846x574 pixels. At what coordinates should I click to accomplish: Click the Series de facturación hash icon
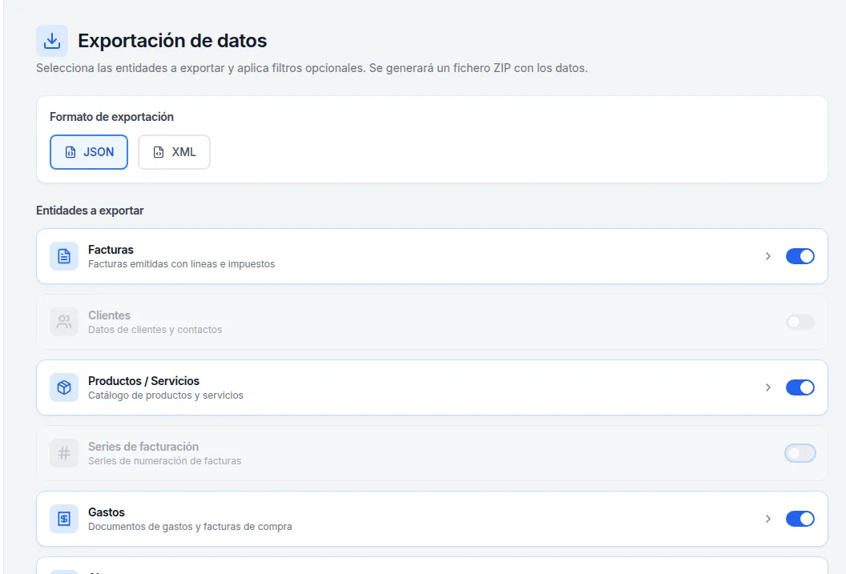click(x=63, y=453)
